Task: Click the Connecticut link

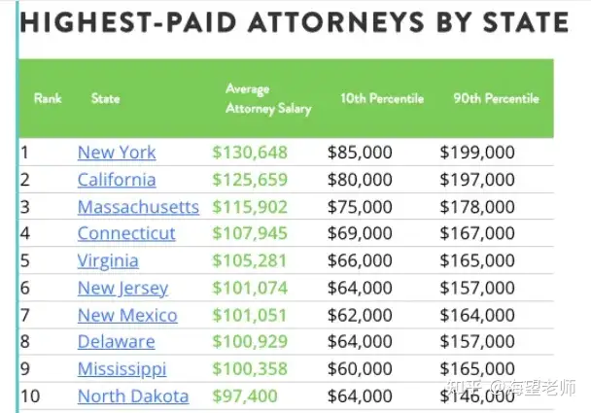Action: tap(126, 233)
